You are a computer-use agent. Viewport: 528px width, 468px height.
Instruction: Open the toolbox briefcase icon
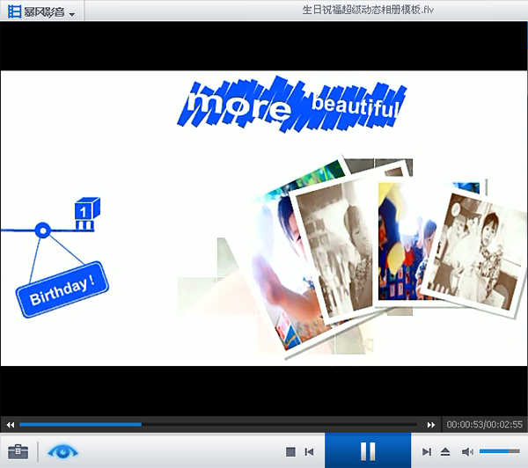click(x=18, y=452)
